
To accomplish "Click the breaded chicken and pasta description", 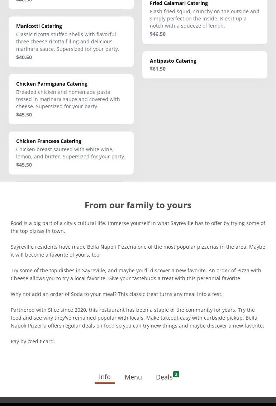I will tap(68, 99).
